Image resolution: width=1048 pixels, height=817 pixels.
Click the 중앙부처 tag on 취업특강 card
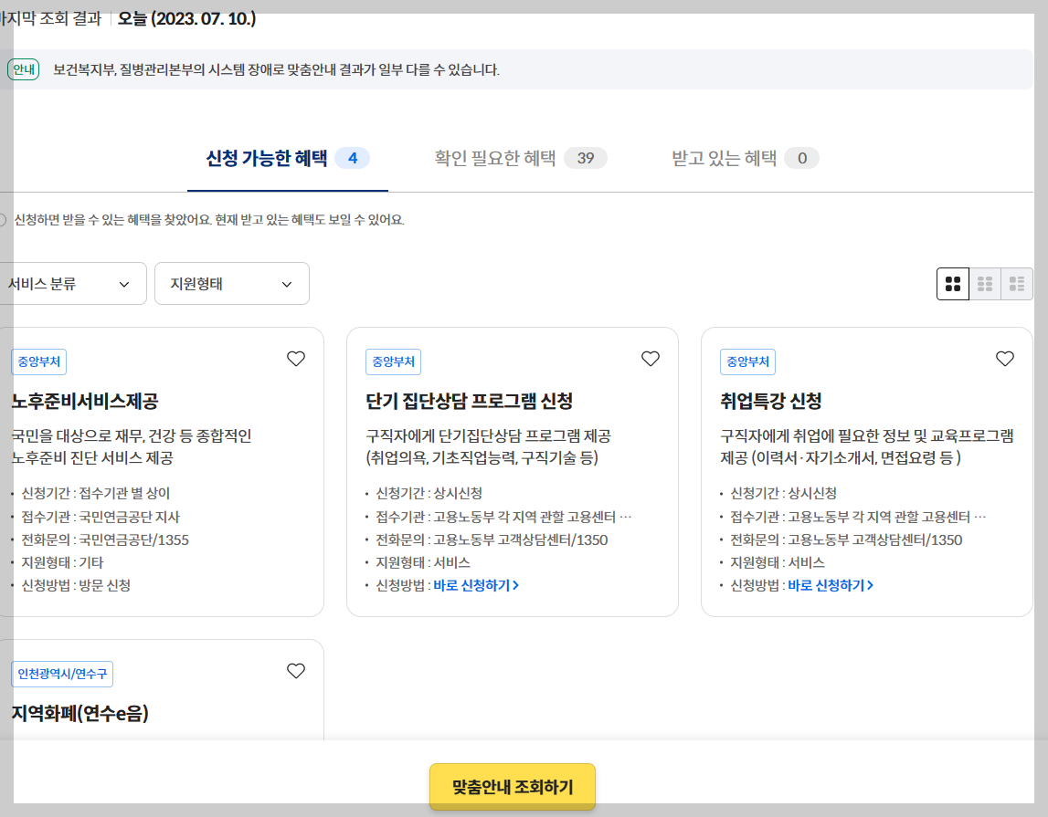[x=746, y=361]
